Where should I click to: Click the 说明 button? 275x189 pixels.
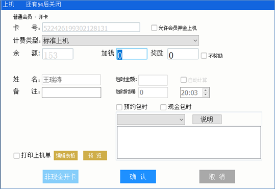(x=207, y=120)
